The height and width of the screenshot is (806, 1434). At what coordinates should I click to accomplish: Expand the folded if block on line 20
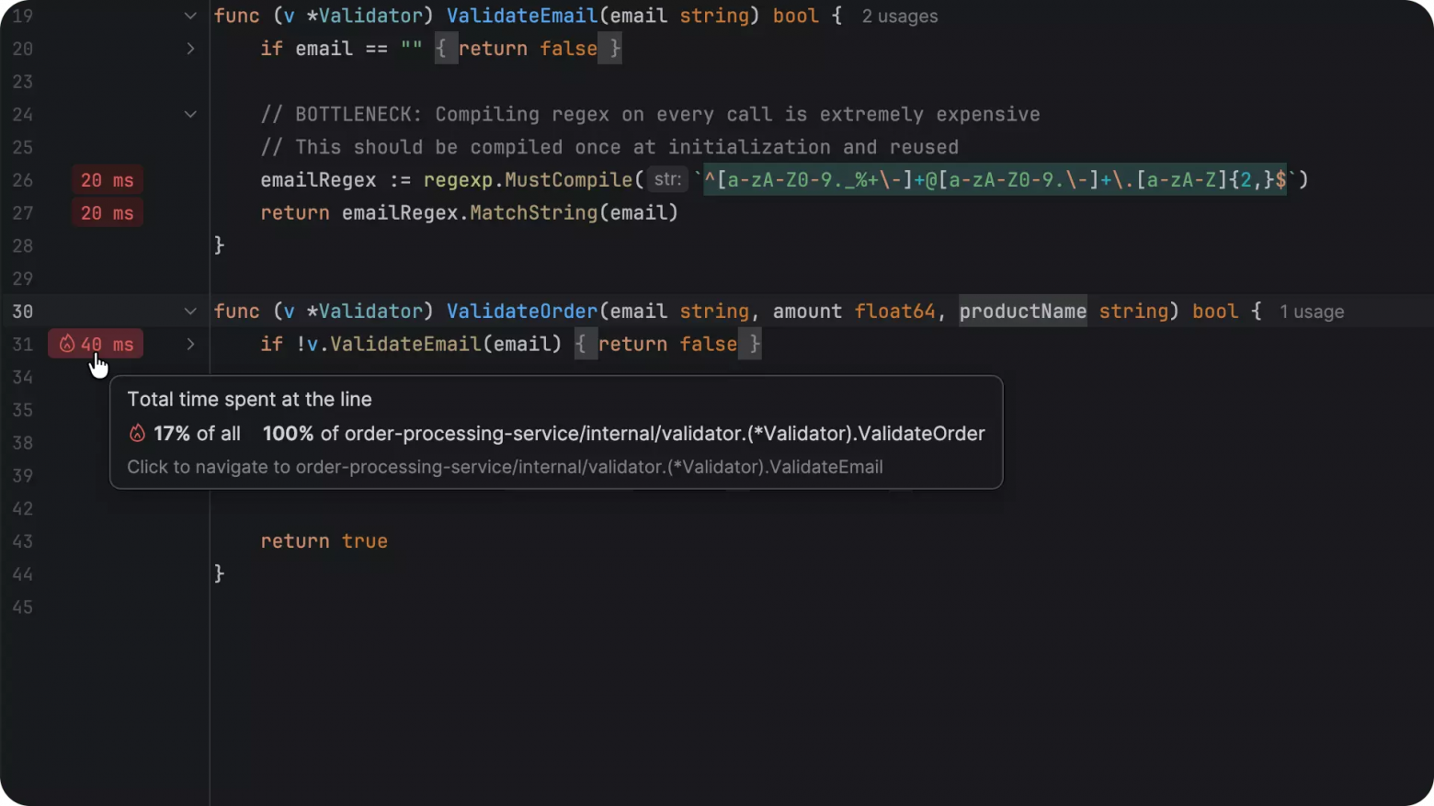coord(190,49)
